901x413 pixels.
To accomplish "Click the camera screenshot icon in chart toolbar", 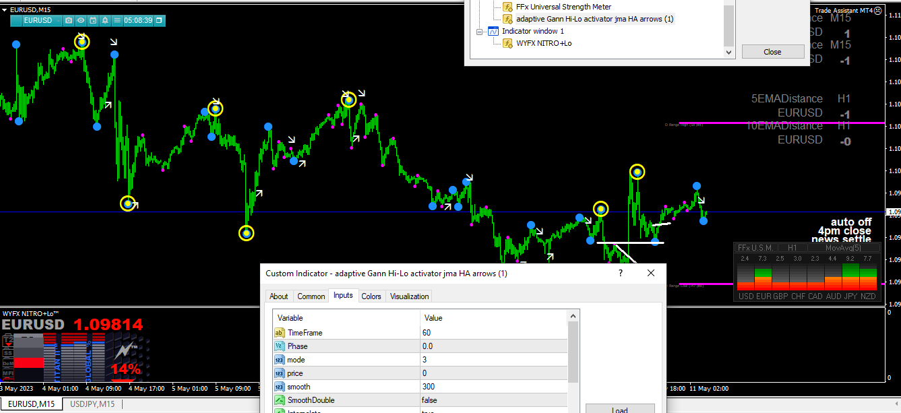I will click(x=69, y=20).
